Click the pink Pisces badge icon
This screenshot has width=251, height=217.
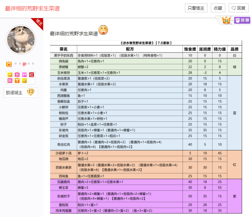17,75
